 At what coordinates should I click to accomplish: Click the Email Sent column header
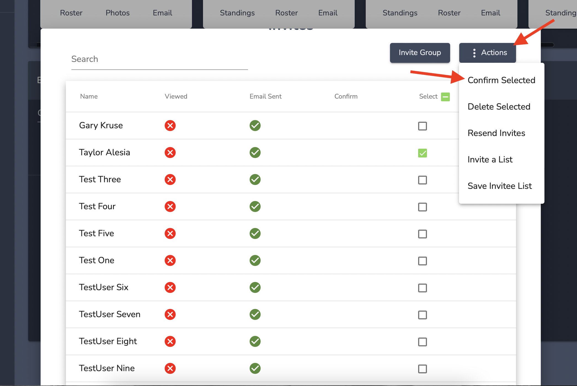(265, 96)
